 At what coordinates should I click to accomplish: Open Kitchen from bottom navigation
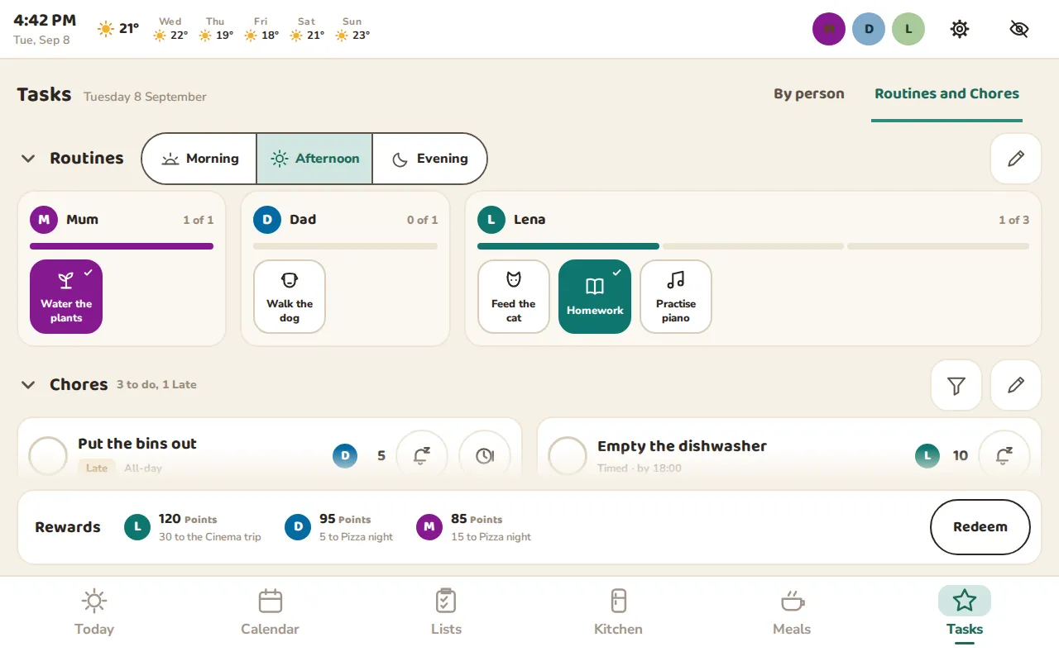click(x=618, y=613)
